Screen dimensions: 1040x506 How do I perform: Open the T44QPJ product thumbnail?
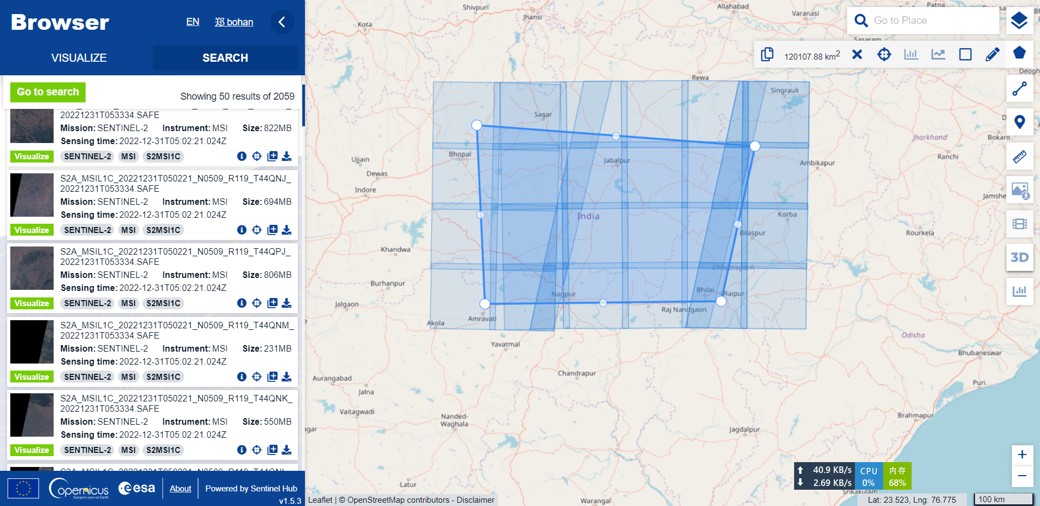pos(32,268)
